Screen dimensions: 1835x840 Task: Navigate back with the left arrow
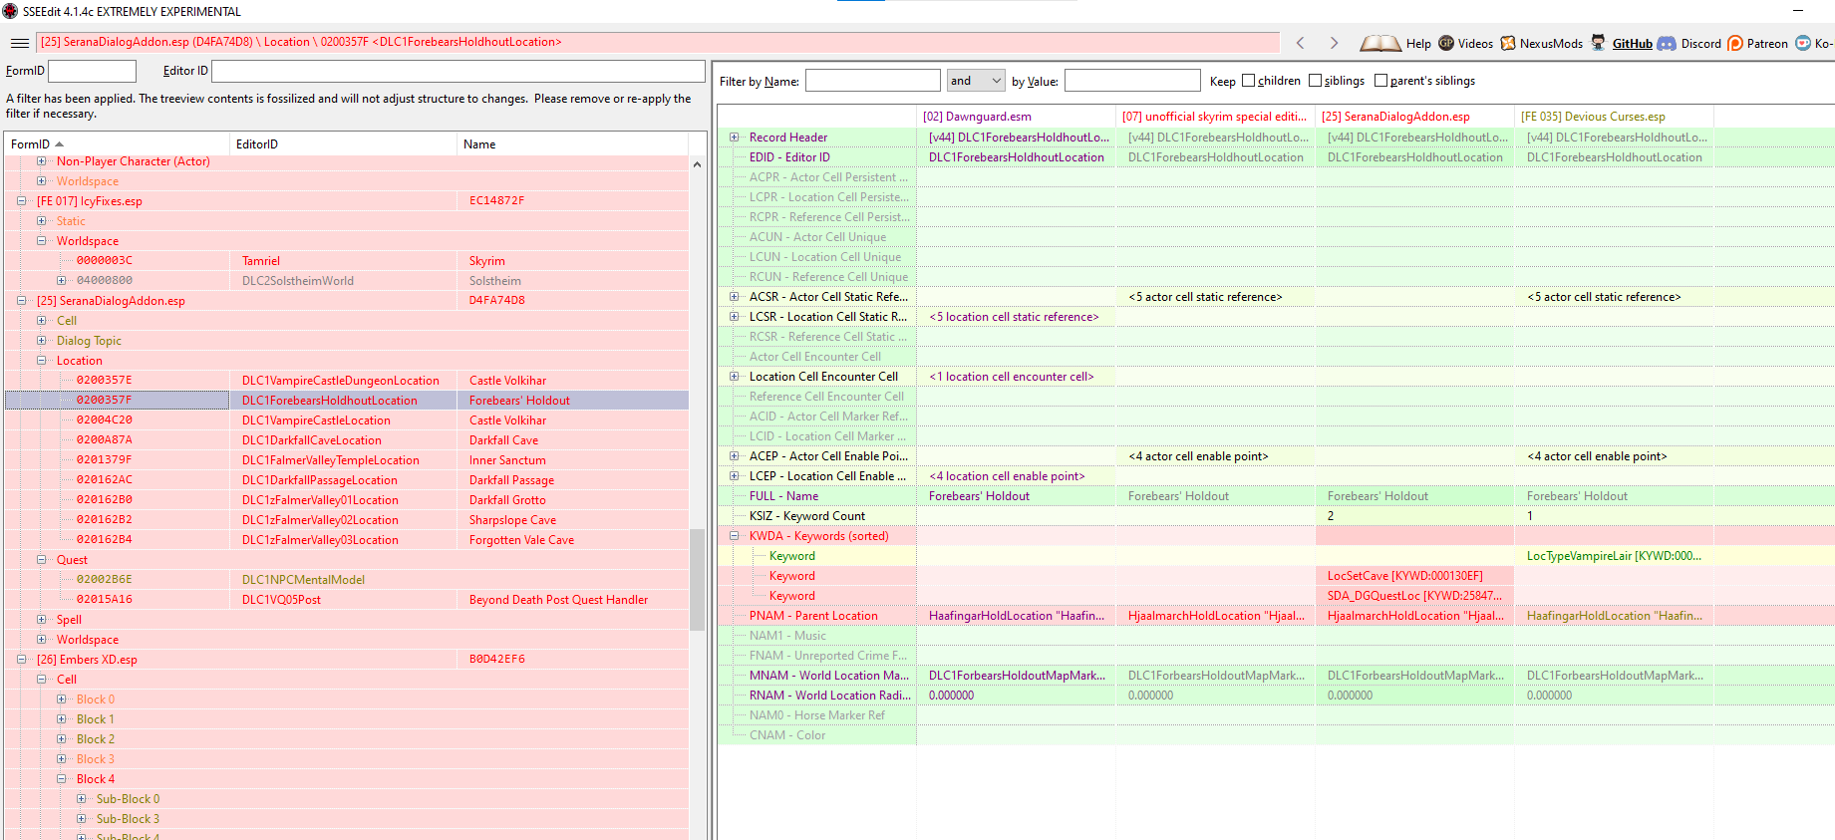[x=1300, y=43]
